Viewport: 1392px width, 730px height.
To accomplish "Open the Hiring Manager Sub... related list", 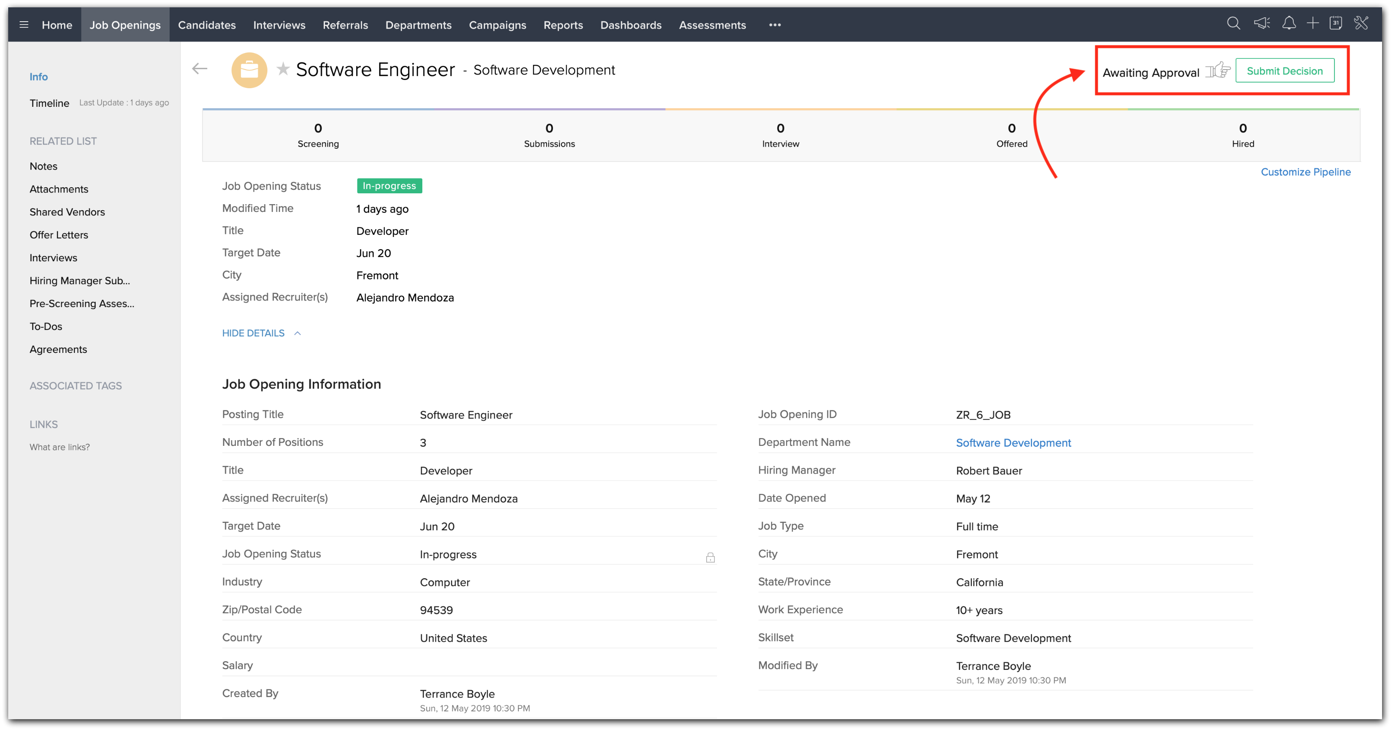I will 80,281.
